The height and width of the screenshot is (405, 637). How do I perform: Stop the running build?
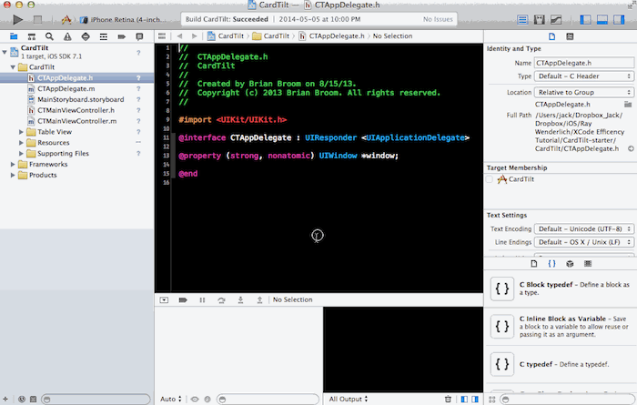pos(37,19)
